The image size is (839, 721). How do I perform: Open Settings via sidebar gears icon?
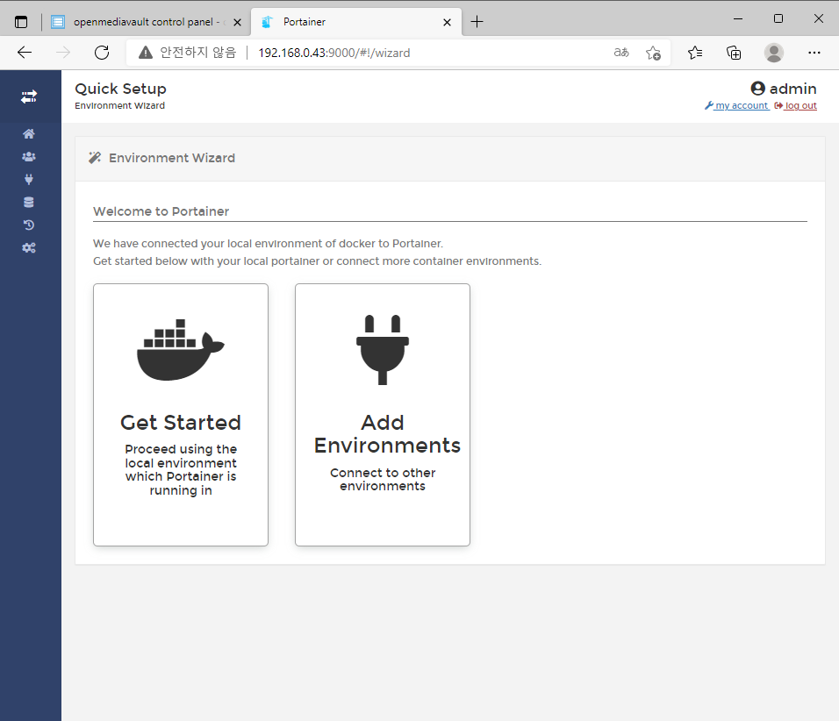pyautogui.click(x=29, y=247)
